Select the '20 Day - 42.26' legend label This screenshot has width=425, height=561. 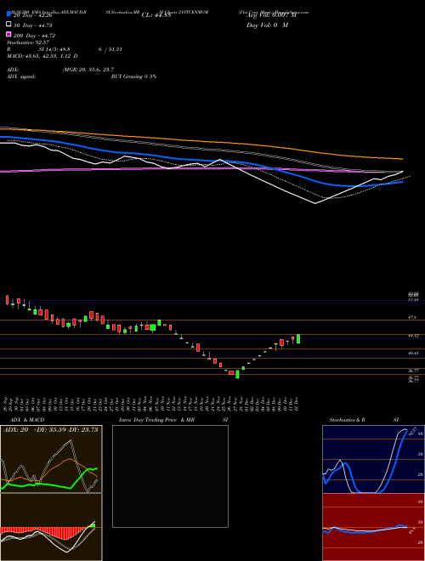tap(33, 15)
